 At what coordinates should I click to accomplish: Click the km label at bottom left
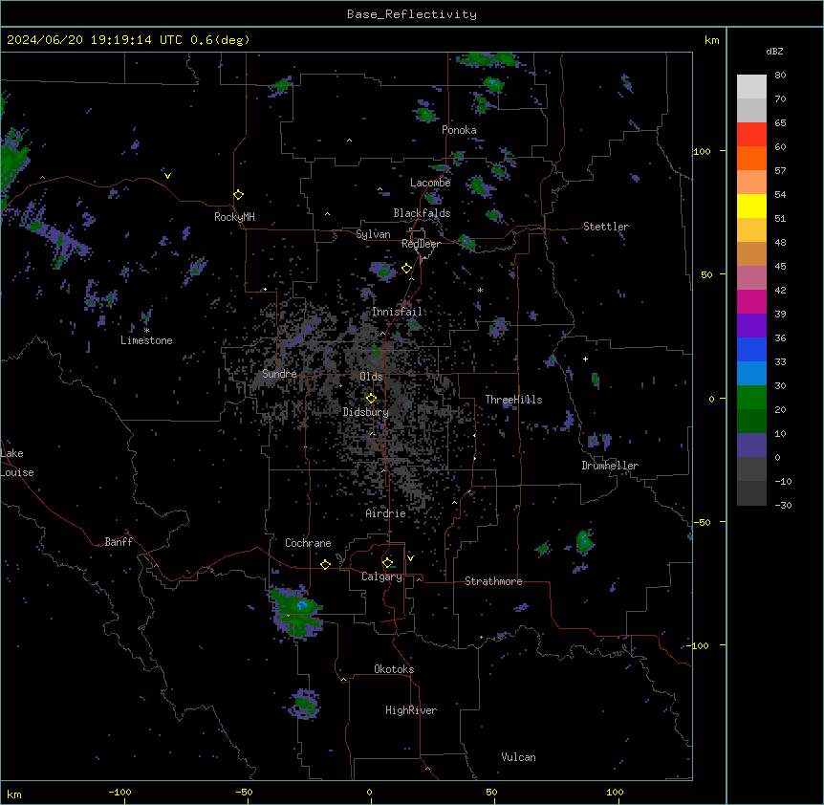14,794
